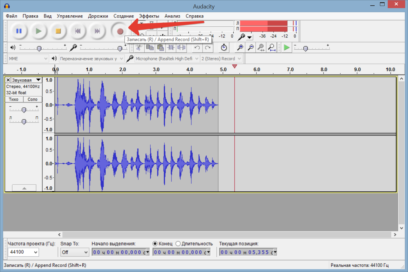The width and height of the screenshot is (408, 272).
Task: Start playback with the large Play button
Action: point(38,31)
